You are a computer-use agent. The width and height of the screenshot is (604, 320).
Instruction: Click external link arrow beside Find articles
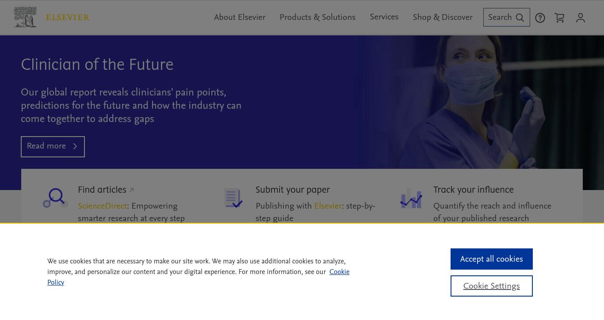click(131, 190)
